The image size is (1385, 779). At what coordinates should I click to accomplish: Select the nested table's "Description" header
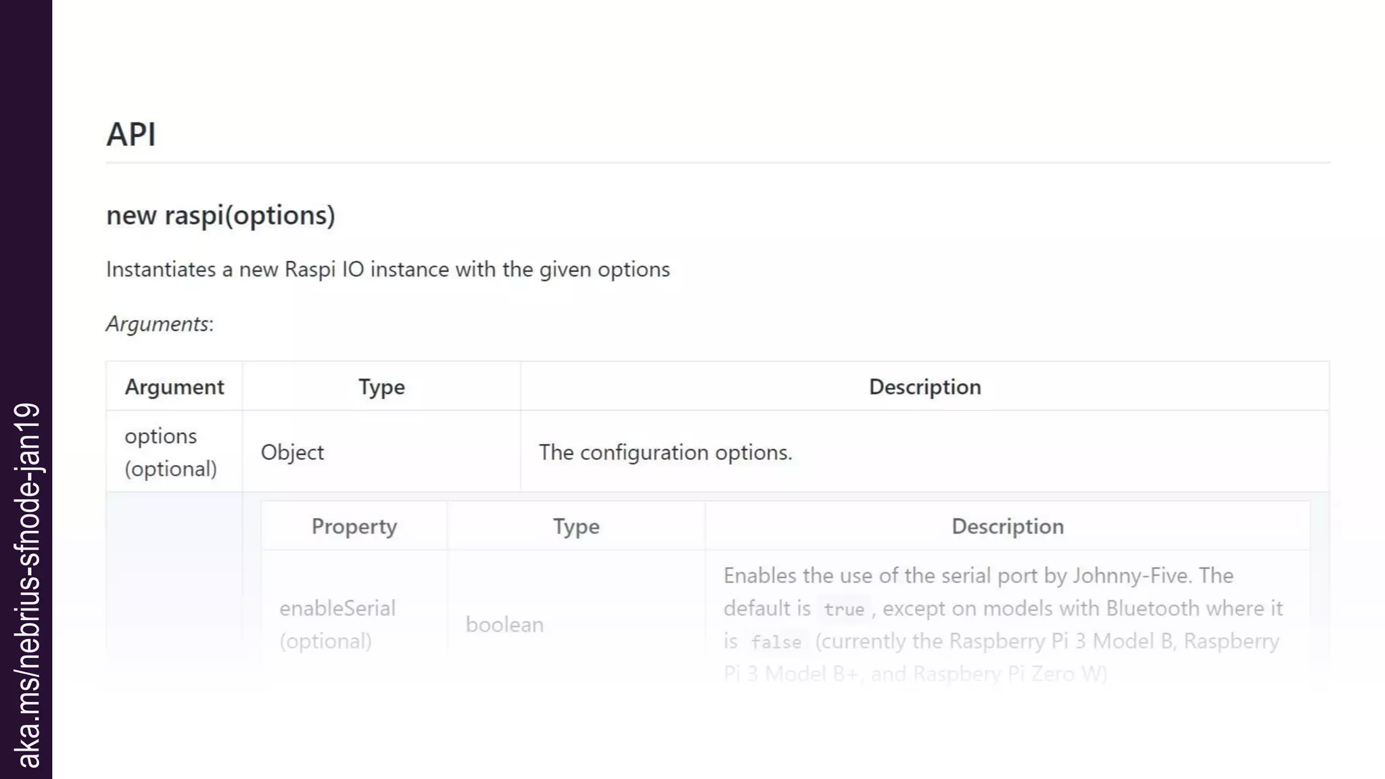pos(1007,526)
